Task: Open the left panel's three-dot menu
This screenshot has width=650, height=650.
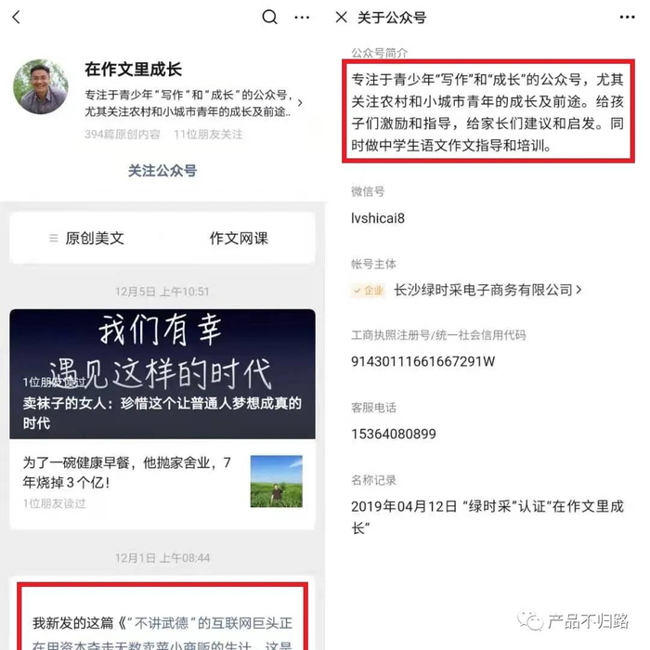Action: pyautogui.click(x=302, y=18)
